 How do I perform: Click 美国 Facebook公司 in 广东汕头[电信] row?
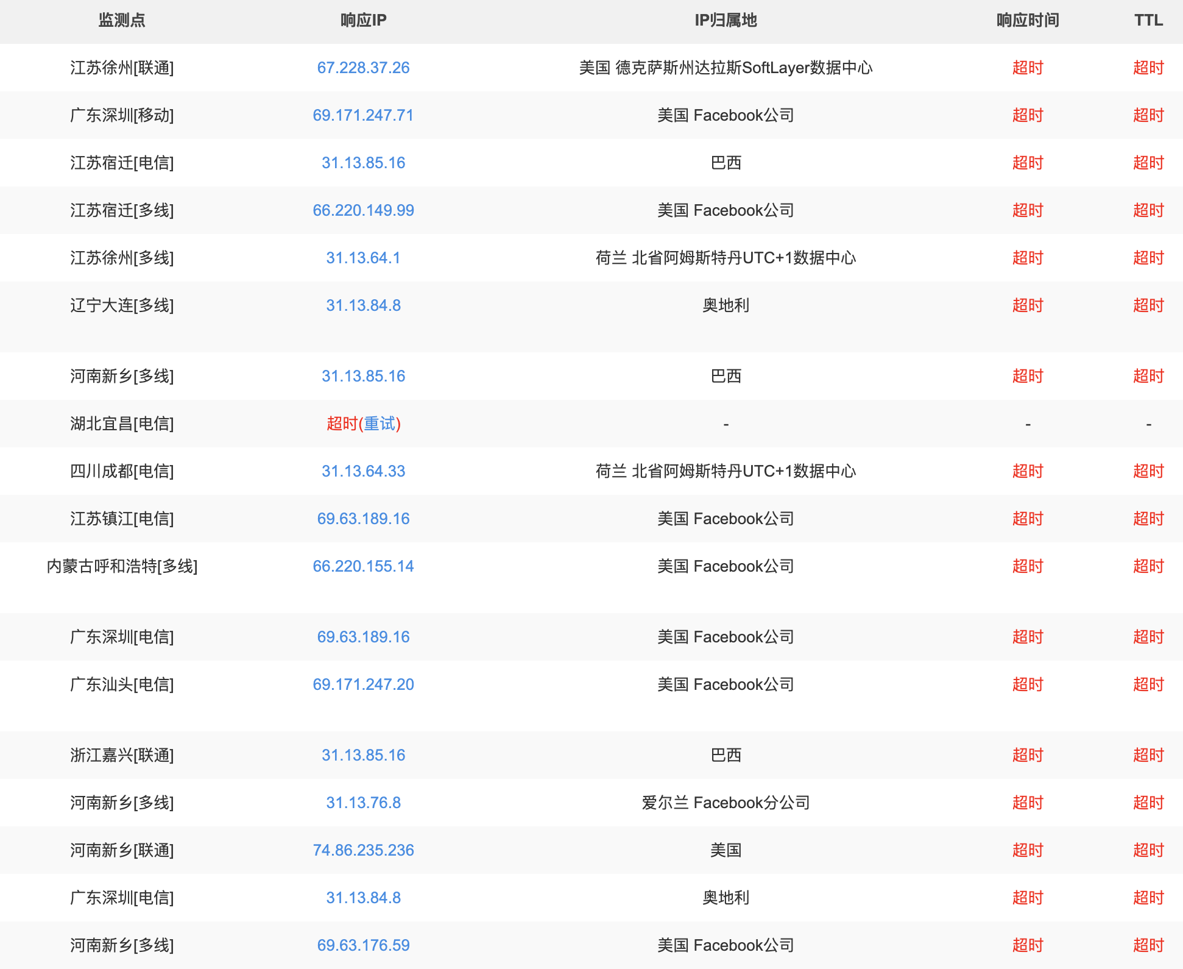coord(726,684)
